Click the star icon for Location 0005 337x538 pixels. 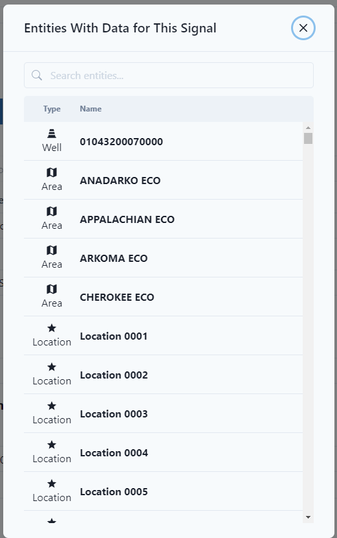(52, 484)
